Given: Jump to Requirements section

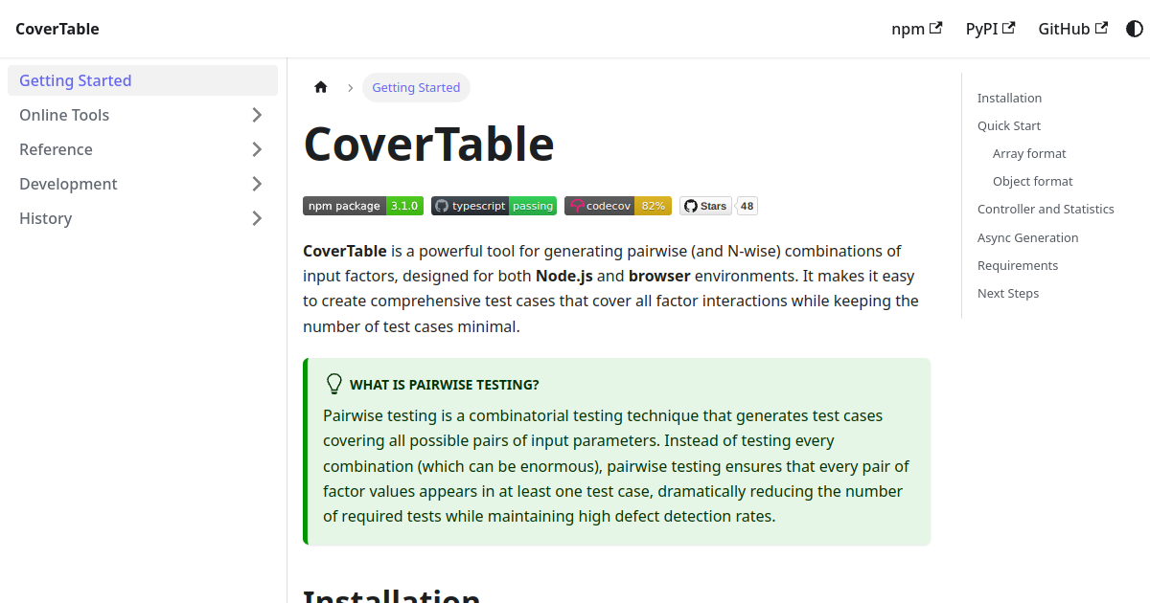Looking at the screenshot, I should click(1018, 265).
